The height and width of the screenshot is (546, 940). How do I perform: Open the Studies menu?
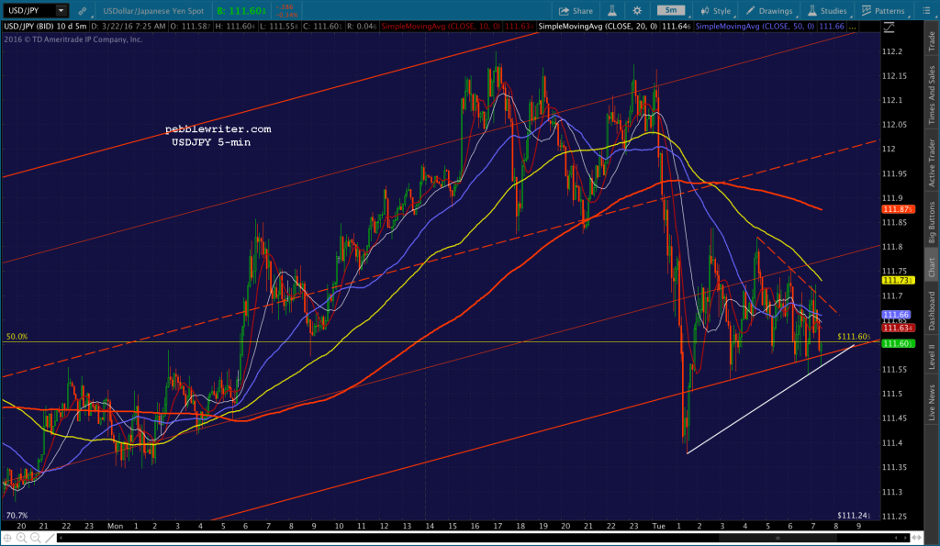(827, 11)
